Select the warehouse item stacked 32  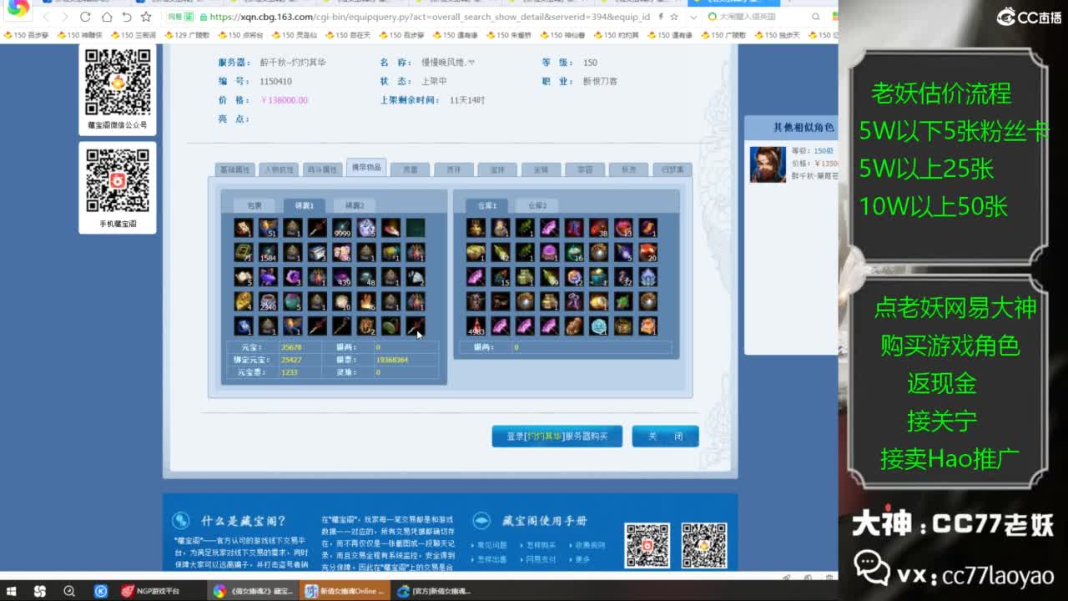click(x=623, y=277)
